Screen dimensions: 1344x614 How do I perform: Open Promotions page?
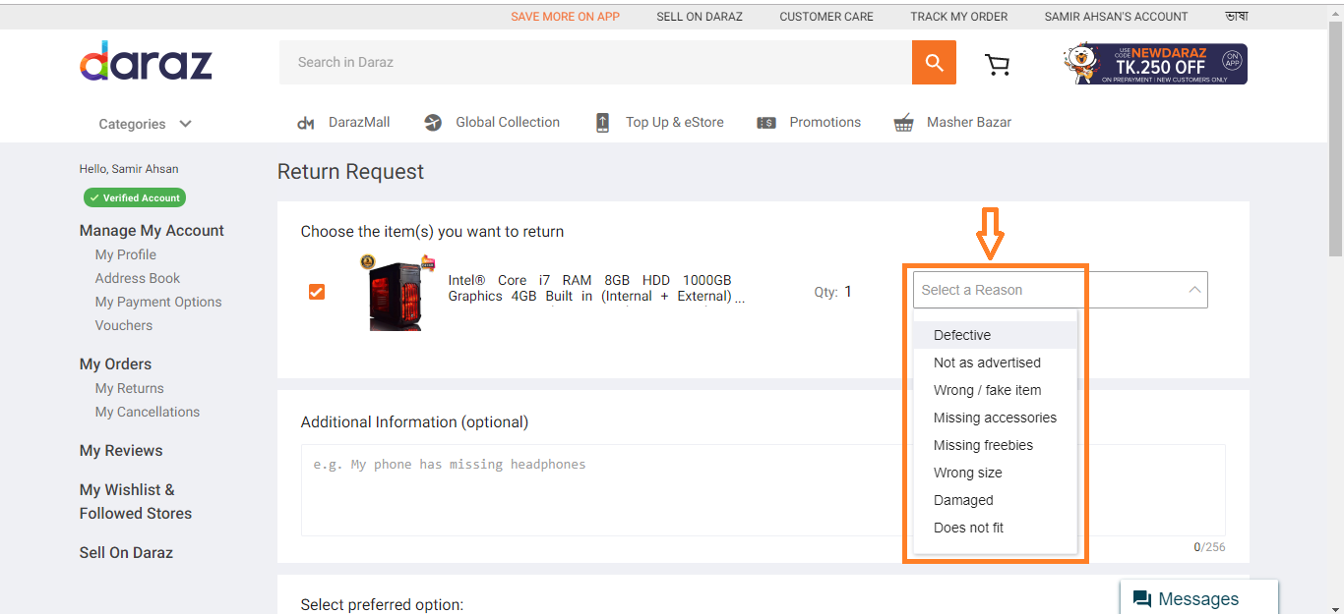point(809,123)
